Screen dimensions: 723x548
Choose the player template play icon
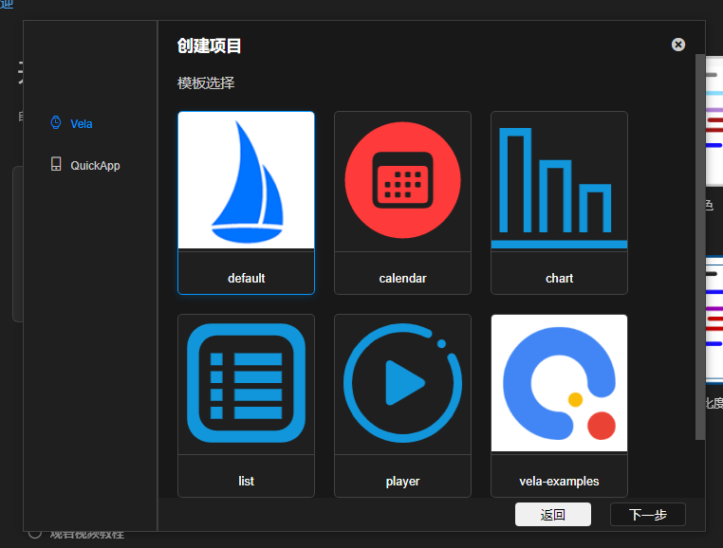(402, 383)
